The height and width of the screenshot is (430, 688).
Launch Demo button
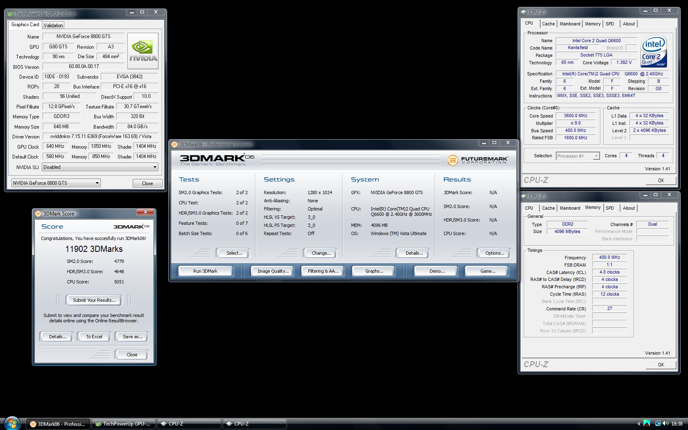(x=437, y=271)
